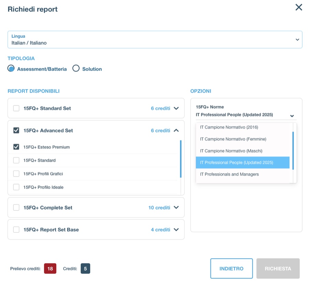This screenshot has width=309, height=282.
Task: Uncheck the 15FQ+ Esteso Premium checkbox
Action: pyautogui.click(x=16, y=147)
